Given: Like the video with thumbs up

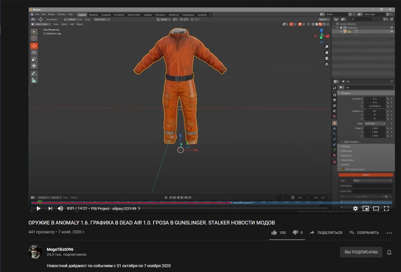Looking at the screenshot, I should point(274,233).
